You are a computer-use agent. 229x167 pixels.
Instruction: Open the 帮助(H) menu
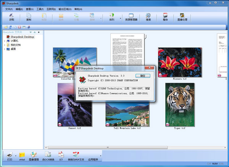[78, 9]
